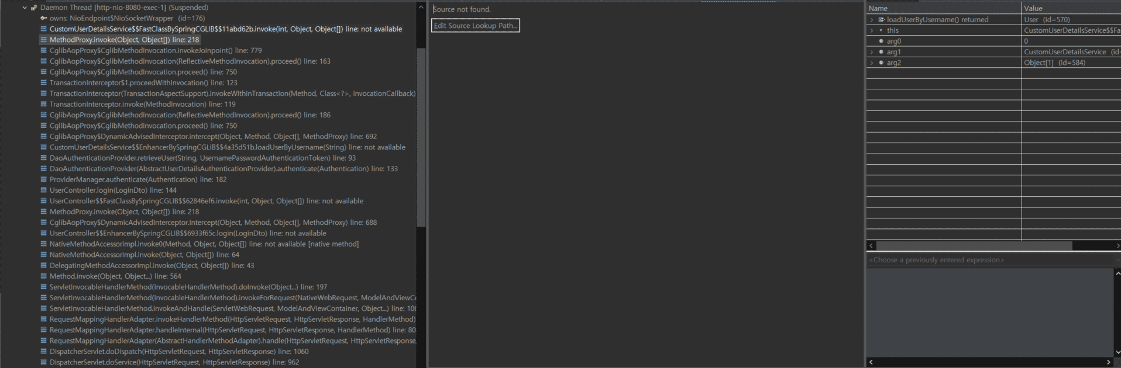Click the 'owns: NioEndpoint$NioSocketWrapper' entry
The width and height of the screenshot is (1121, 368).
[127, 18]
